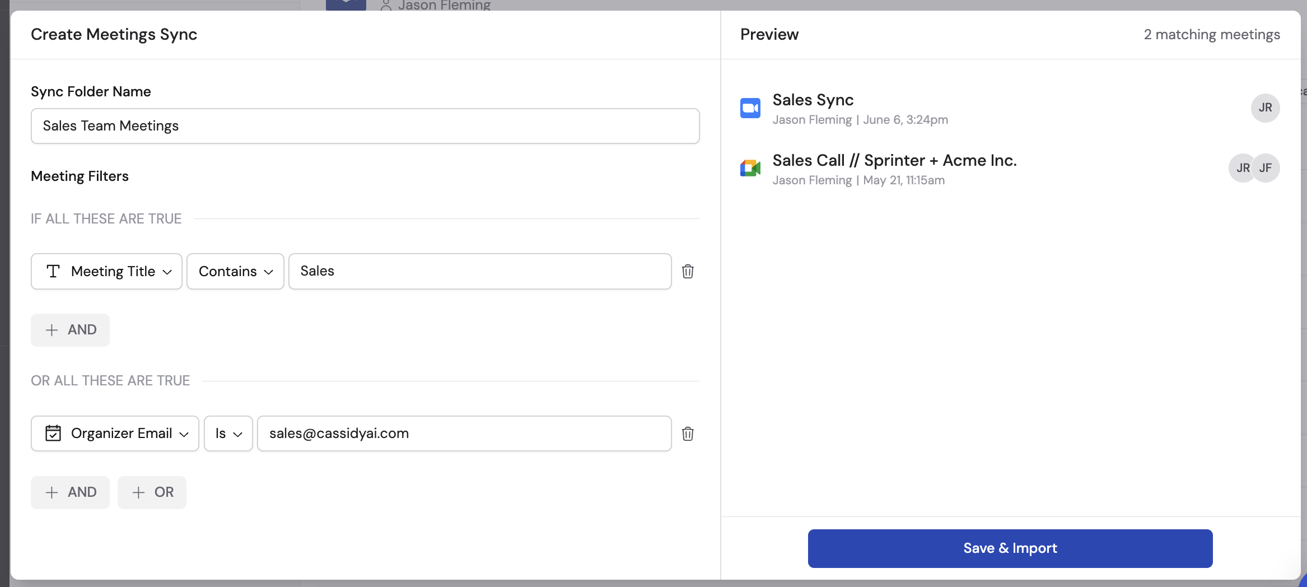Screen dimensions: 1307x587
Task: Click the JR avatar on the Sales Sync meeting
Action: (1266, 108)
